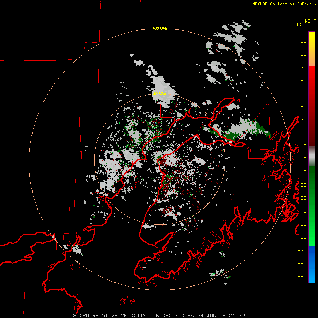The height and width of the screenshot is (318, 318).
Task: Select the -80 scale value
Action: pos(302,264)
